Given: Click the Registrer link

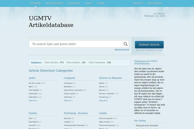Looking at the screenshot, I should coord(155,3).
